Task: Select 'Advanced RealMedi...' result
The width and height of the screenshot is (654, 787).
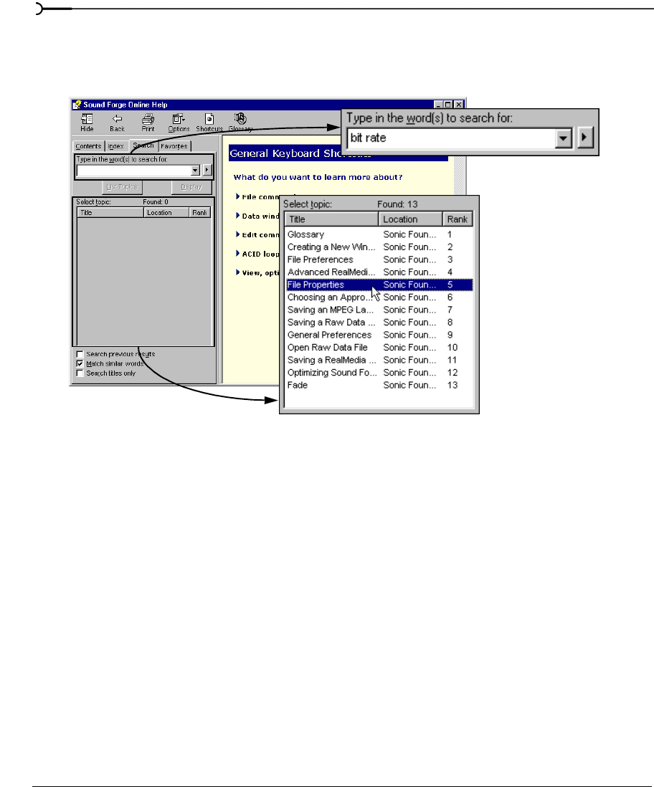Action: point(379,272)
